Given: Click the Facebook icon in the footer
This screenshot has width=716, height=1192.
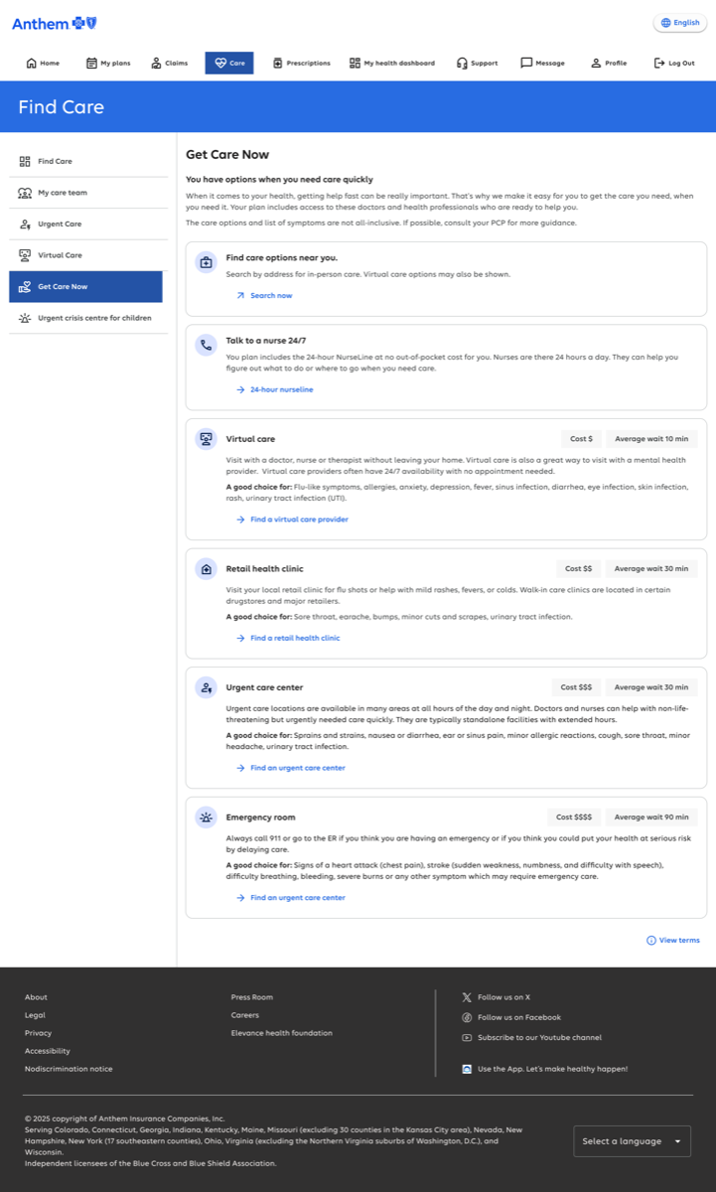Looking at the screenshot, I should click(x=467, y=1017).
